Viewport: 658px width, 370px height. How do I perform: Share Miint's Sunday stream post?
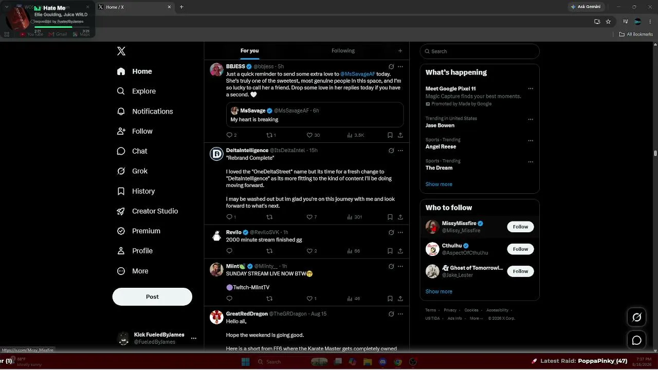click(x=400, y=299)
